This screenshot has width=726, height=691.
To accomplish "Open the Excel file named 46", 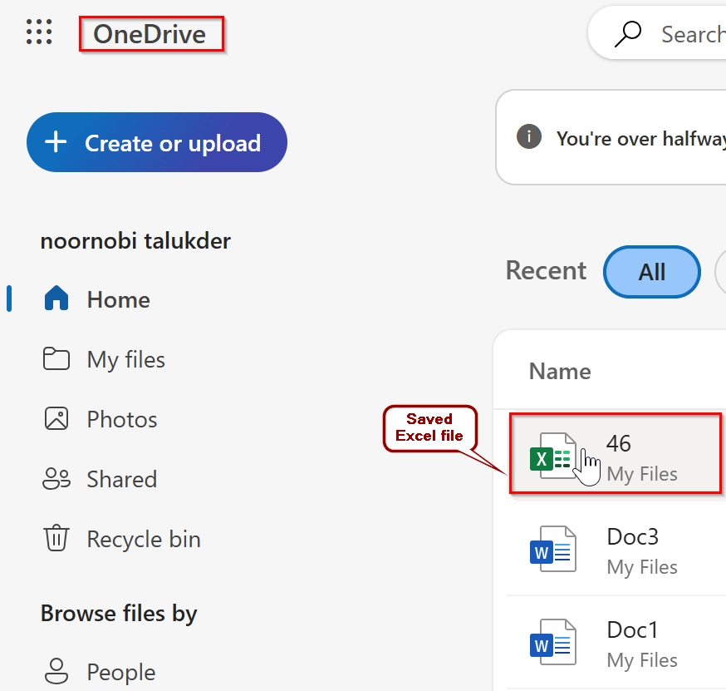I will pyautogui.click(x=618, y=443).
